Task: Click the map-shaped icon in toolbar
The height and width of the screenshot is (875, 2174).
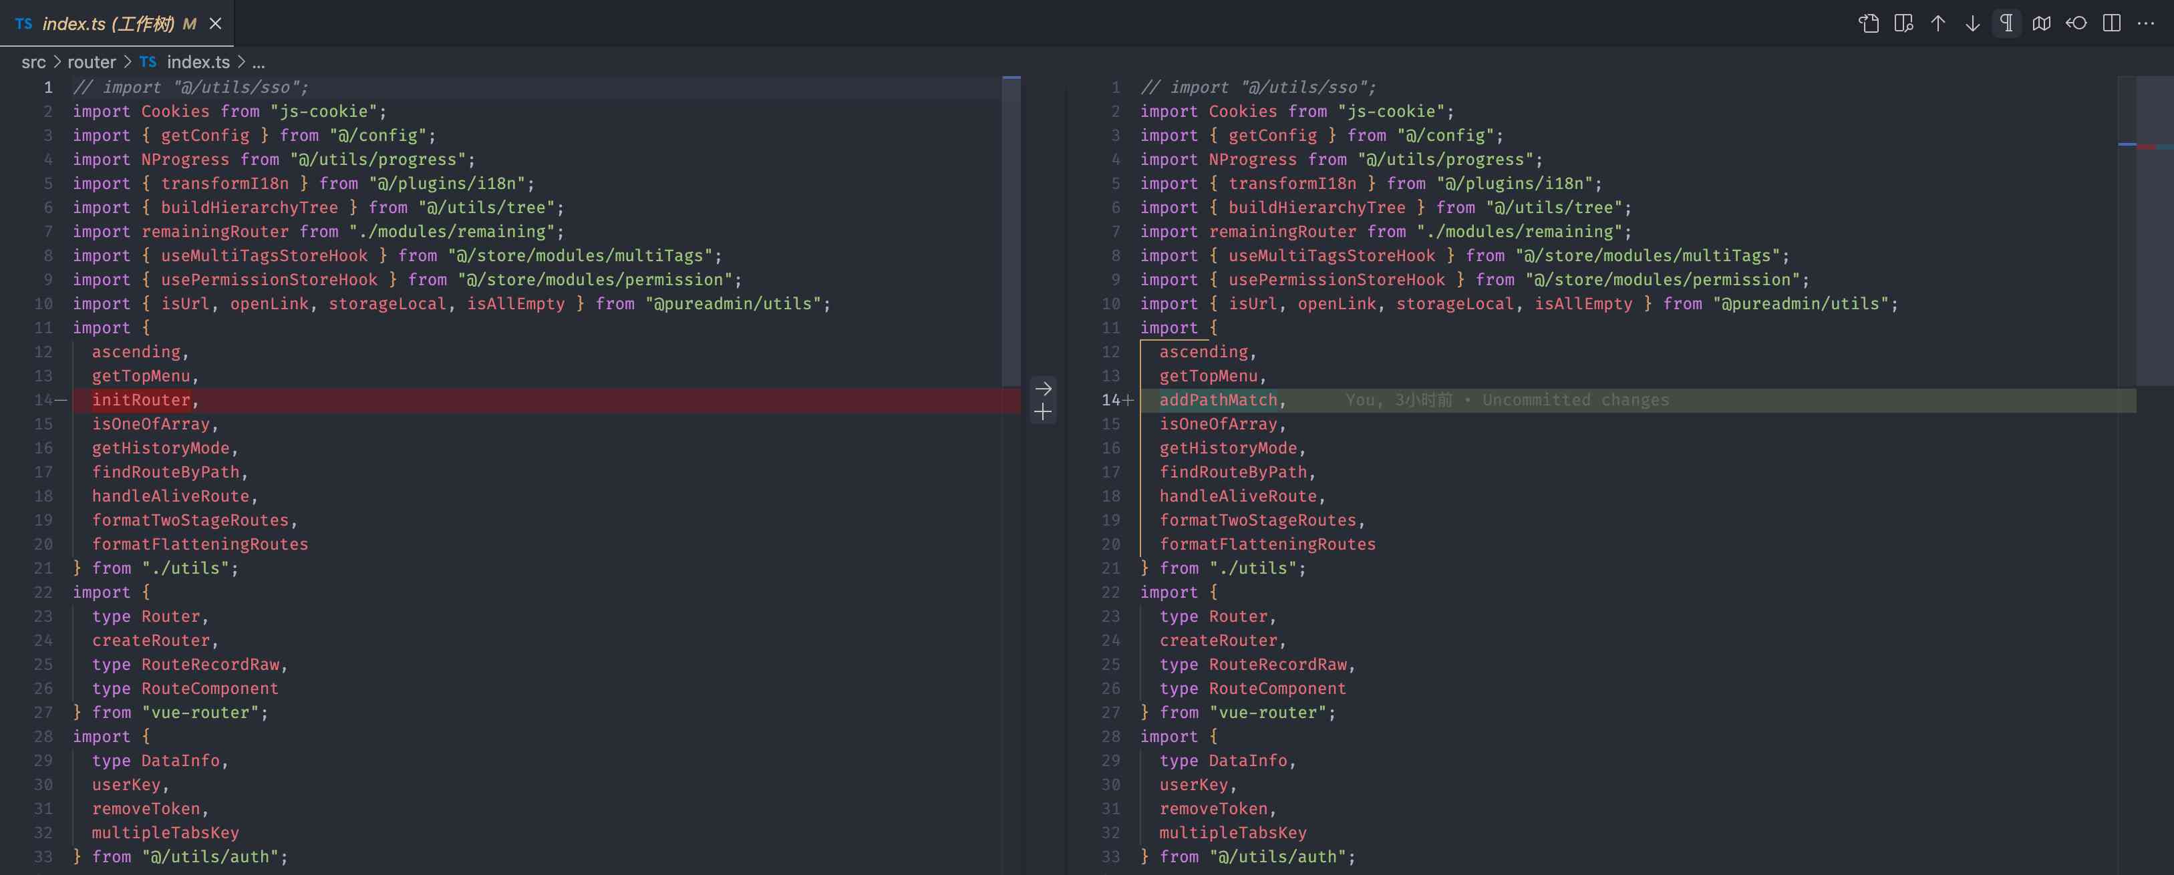Action: point(2042,23)
